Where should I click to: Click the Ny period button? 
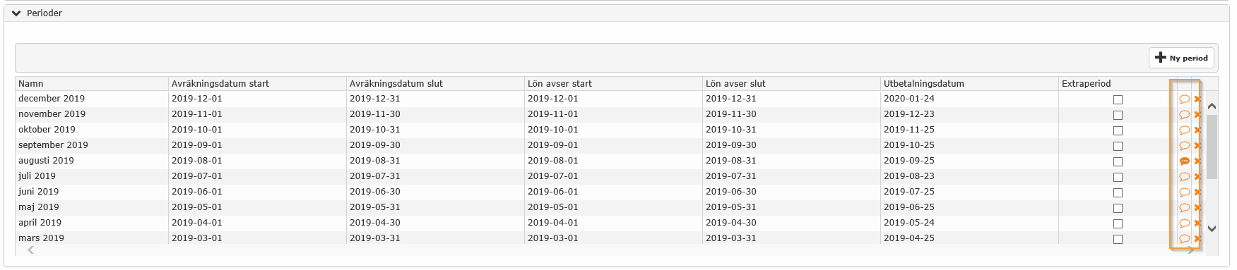[1182, 58]
